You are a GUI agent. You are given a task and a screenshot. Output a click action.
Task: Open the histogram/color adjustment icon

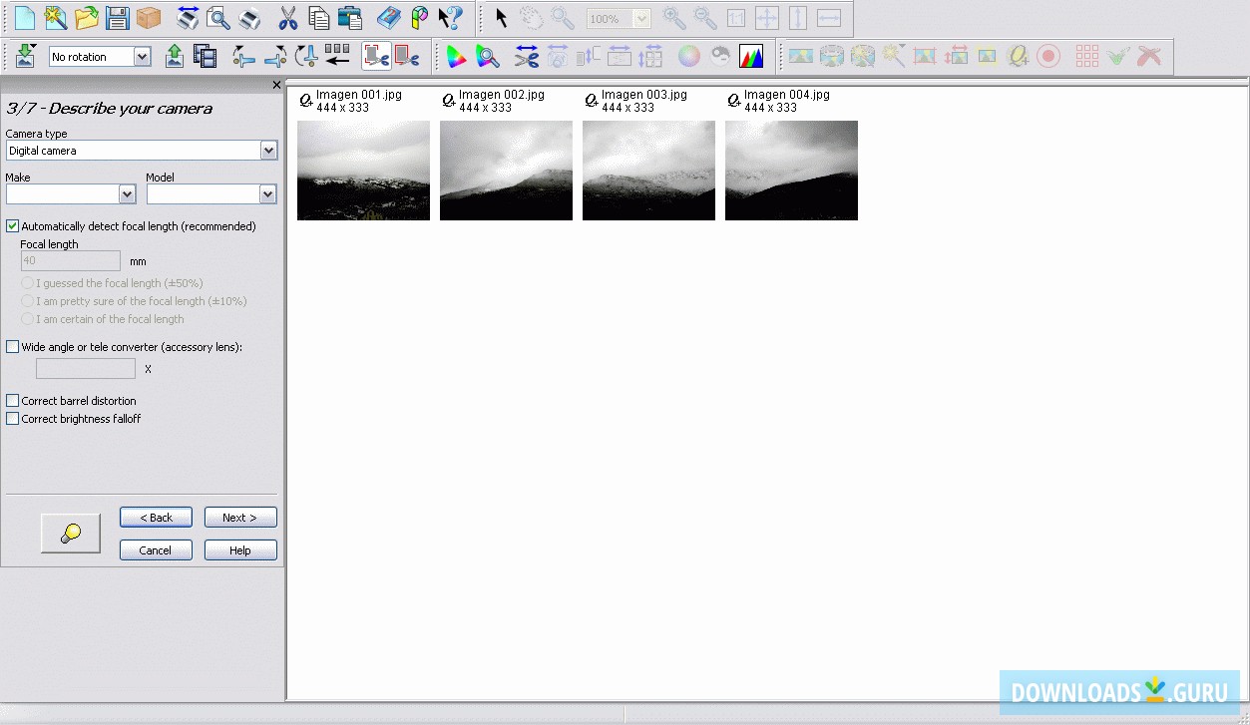[x=750, y=57]
